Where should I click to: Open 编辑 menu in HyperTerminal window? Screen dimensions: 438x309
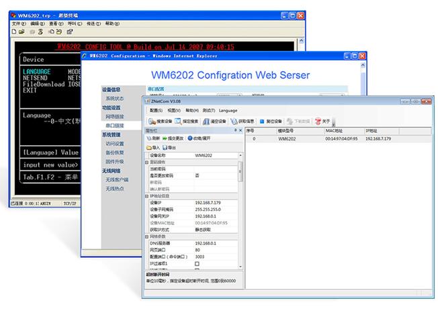click(x=38, y=24)
